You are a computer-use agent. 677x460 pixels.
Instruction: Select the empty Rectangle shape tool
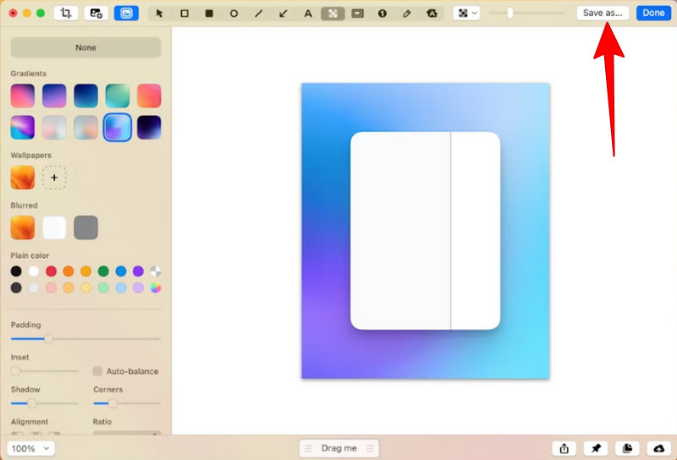coord(184,14)
